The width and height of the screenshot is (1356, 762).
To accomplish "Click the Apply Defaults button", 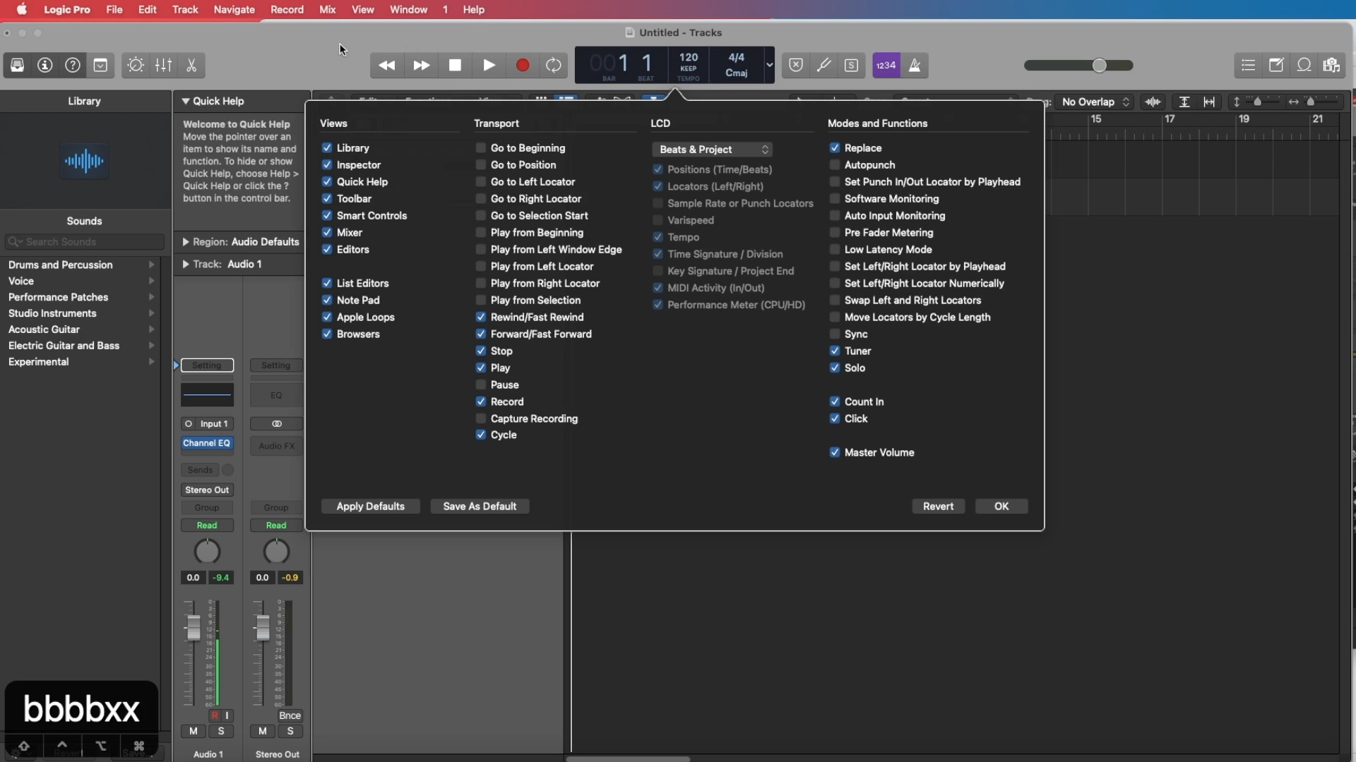I will click(x=371, y=507).
